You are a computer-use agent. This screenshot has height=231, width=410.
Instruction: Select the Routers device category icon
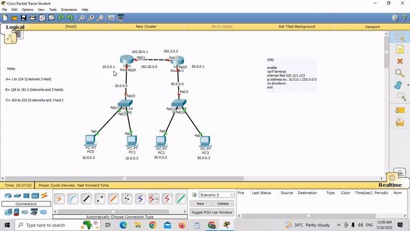(x=8, y=196)
